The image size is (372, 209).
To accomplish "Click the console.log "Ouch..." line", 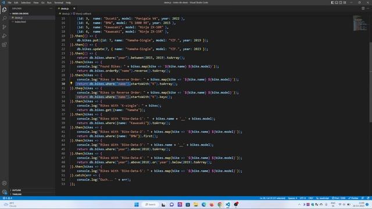I will tap(103, 179).
